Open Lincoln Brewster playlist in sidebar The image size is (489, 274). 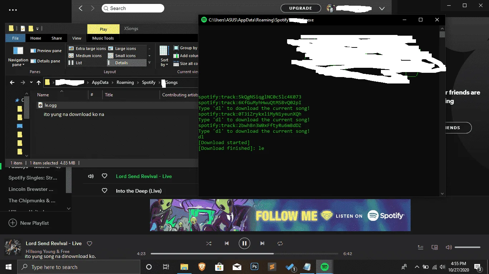click(31, 189)
